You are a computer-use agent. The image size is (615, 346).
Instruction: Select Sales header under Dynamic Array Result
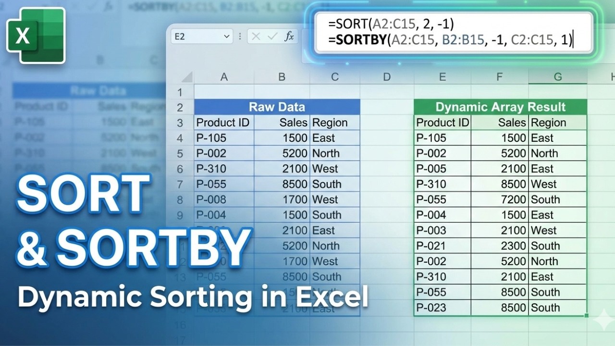click(500, 123)
